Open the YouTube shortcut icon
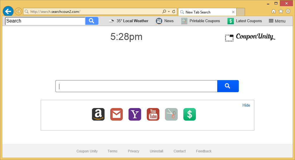The width and height of the screenshot is (295, 160). click(x=153, y=114)
